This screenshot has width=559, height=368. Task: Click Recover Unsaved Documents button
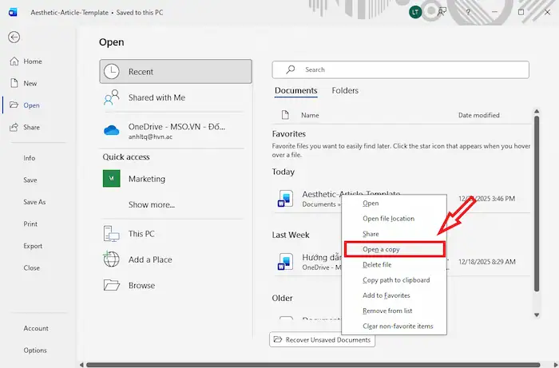(x=323, y=340)
